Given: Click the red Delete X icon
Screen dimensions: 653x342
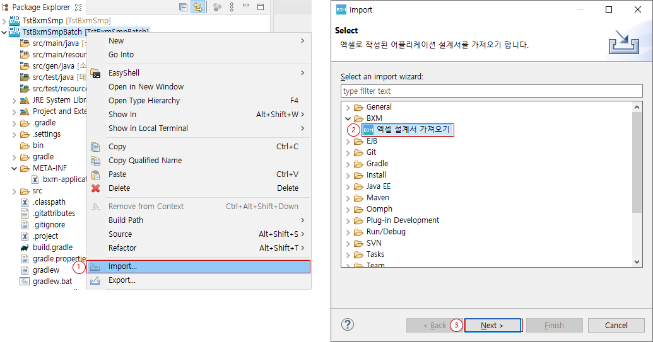Looking at the screenshot, I should pyautogui.click(x=96, y=188).
